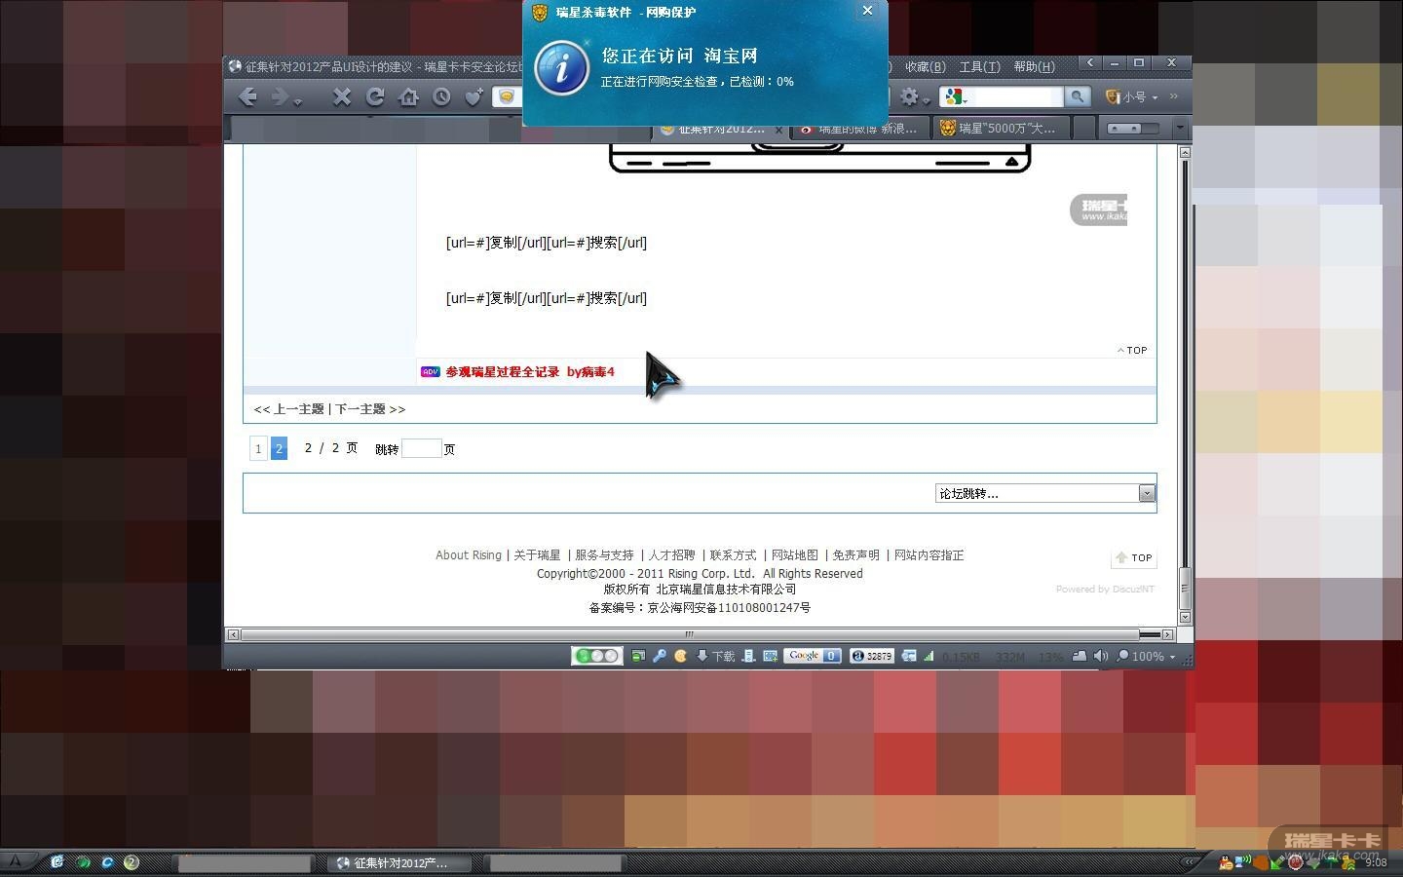Open the tab list dropdown arrow

point(1180,128)
